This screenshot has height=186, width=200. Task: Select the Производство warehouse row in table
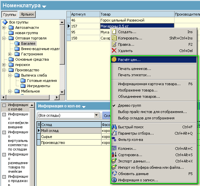point(71,143)
